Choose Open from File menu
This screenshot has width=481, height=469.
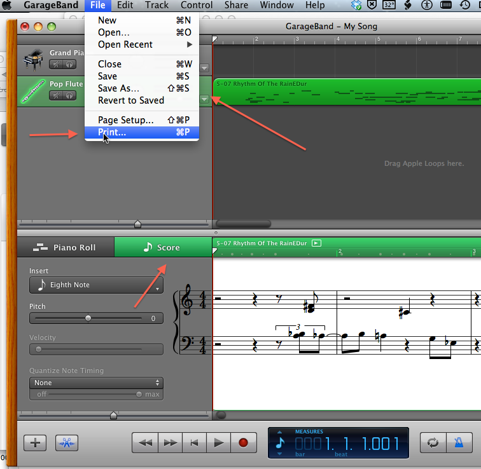point(142,32)
